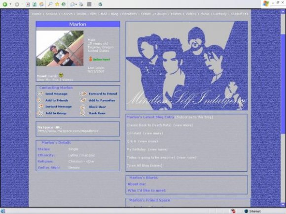The image size is (286, 214).
Task: Click the Print toolbar icon
Action: [81, 4]
